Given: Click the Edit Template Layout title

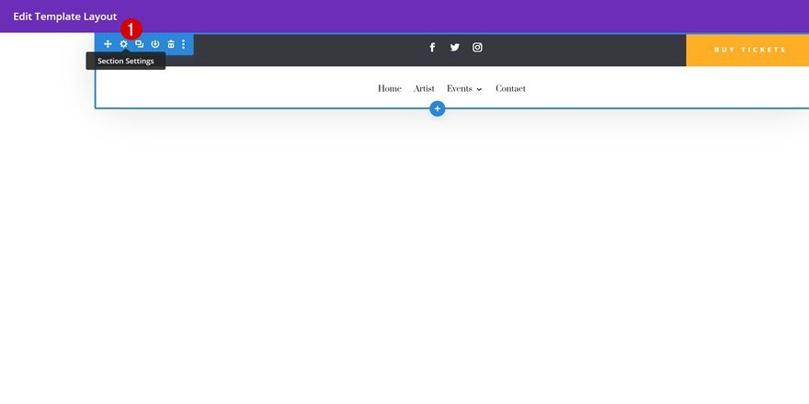Looking at the screenshot, I should coord(65,17).
